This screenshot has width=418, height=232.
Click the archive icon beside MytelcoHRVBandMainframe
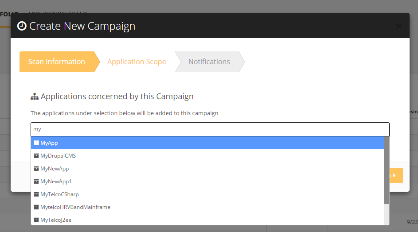(36, 207)
